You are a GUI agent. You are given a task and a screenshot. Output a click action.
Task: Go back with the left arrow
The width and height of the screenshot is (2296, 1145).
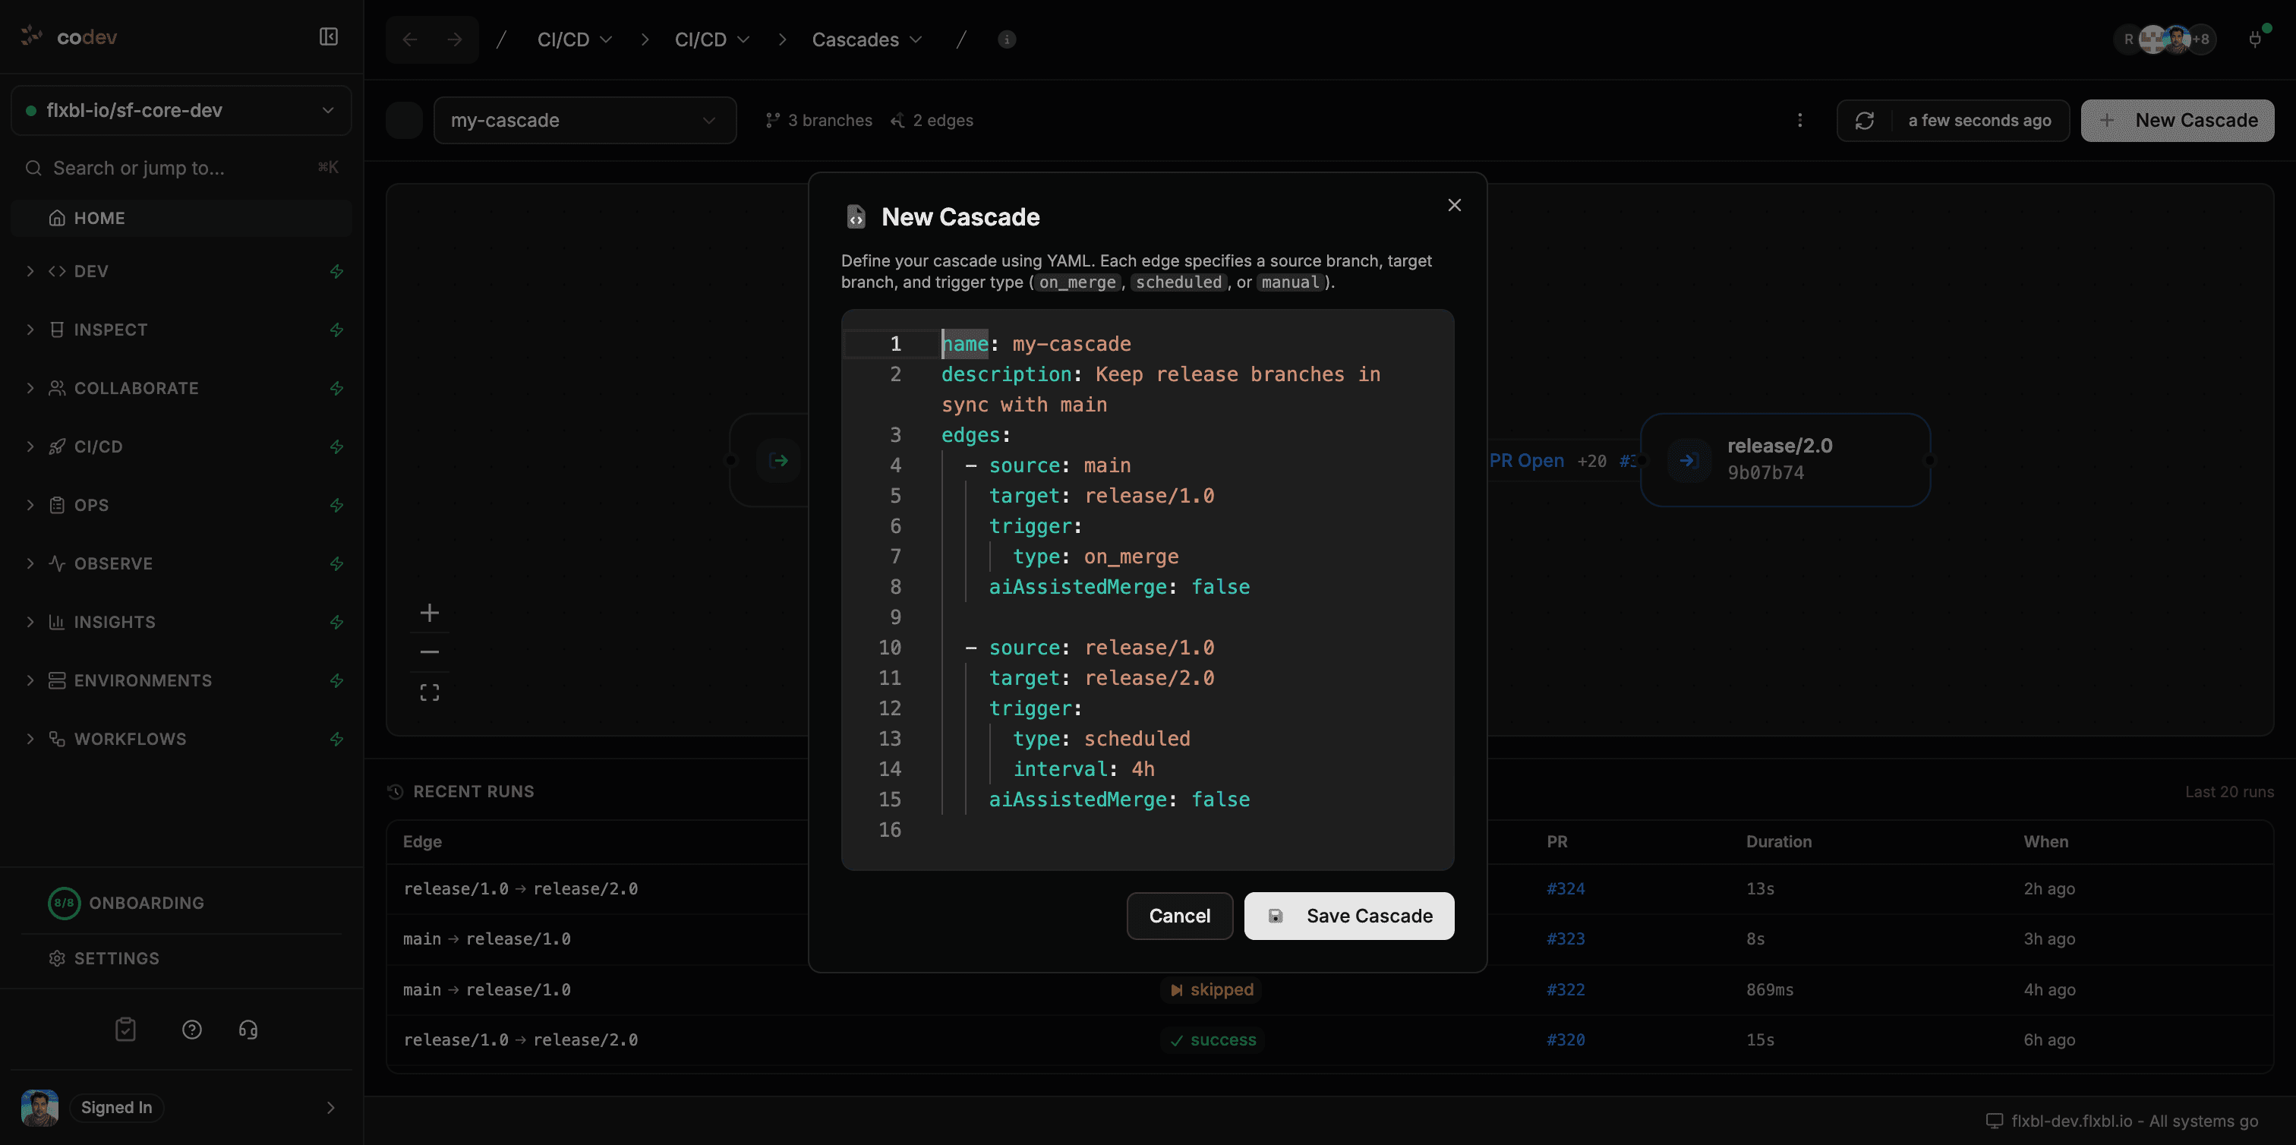pos(410,39)
